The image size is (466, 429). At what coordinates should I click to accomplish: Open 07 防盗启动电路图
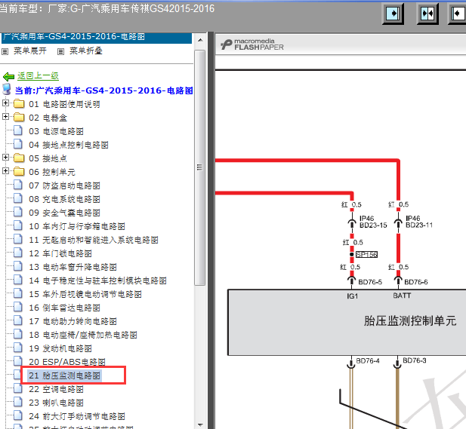pyautogui.click(x=64, y=185)
